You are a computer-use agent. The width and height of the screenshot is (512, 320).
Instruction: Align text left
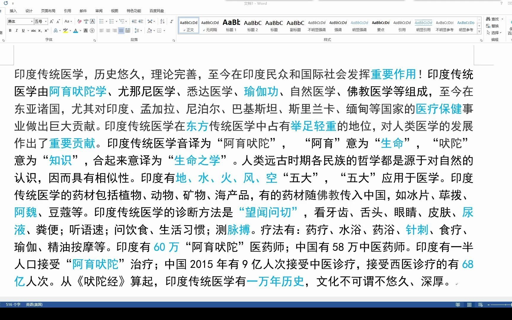[x=102, y=31]
